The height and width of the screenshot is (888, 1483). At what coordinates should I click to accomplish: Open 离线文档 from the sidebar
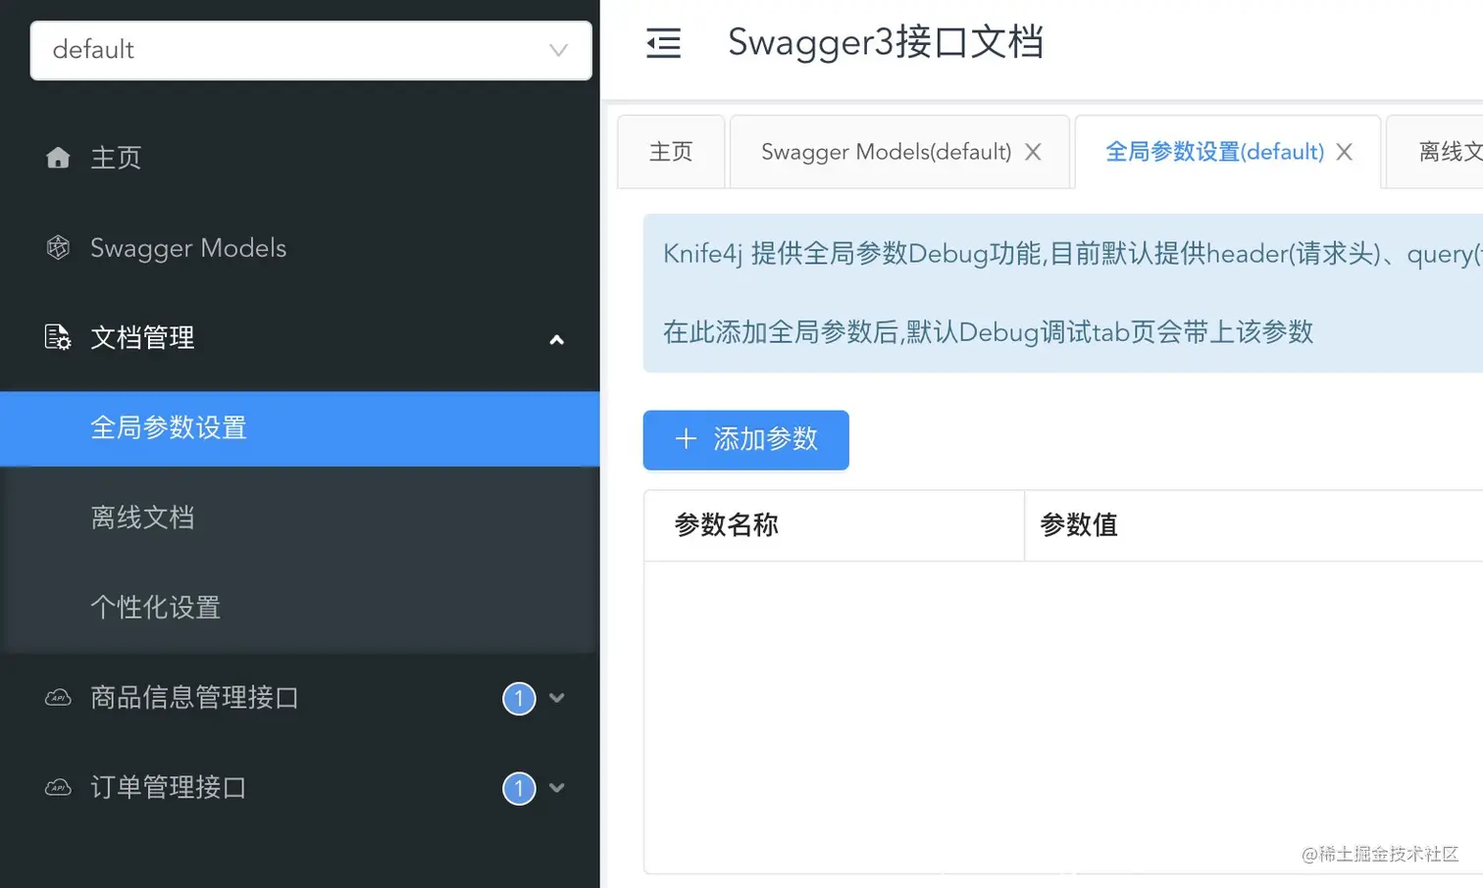click(x=143, y=518)
